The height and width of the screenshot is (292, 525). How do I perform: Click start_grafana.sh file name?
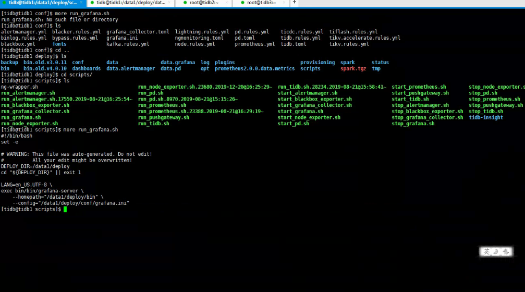point(300,111)
